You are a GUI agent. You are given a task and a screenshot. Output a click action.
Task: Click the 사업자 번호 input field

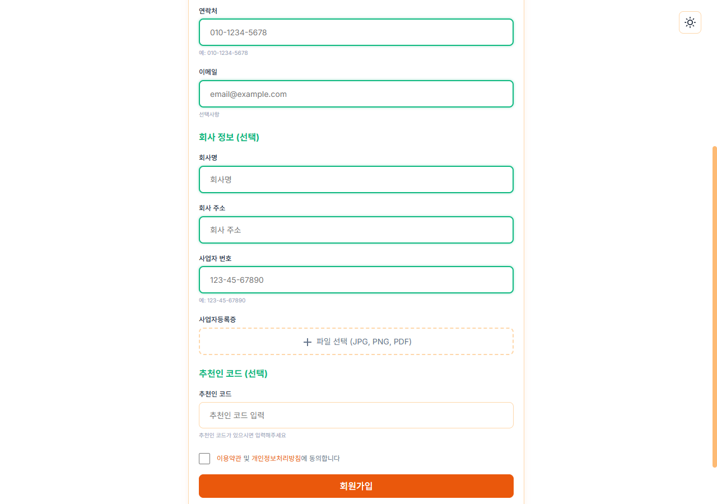(x=356, y=279)
